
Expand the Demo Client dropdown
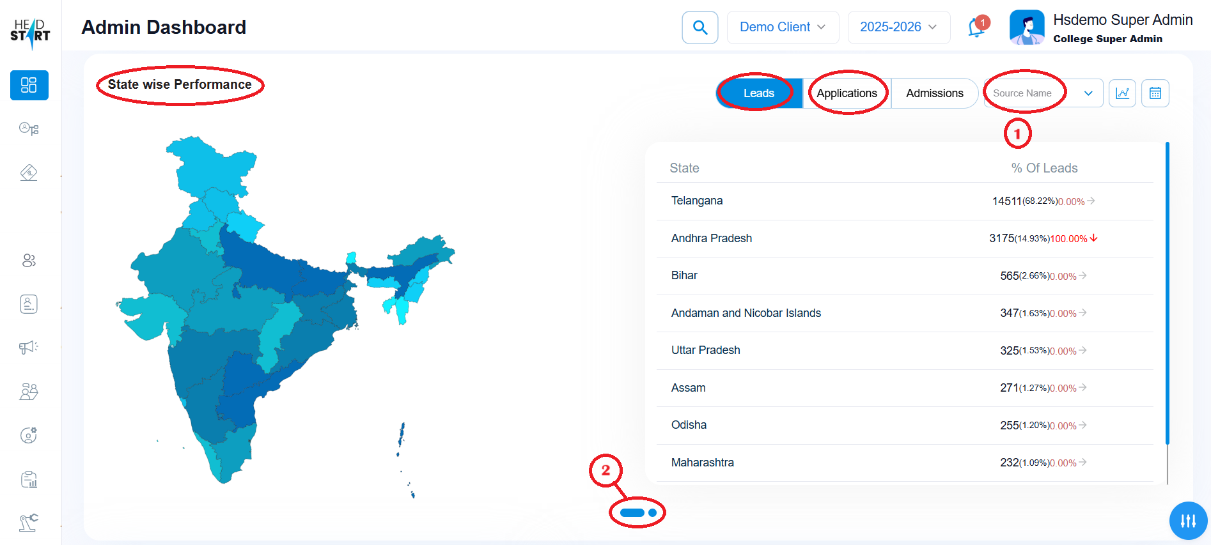pos(783,27)
